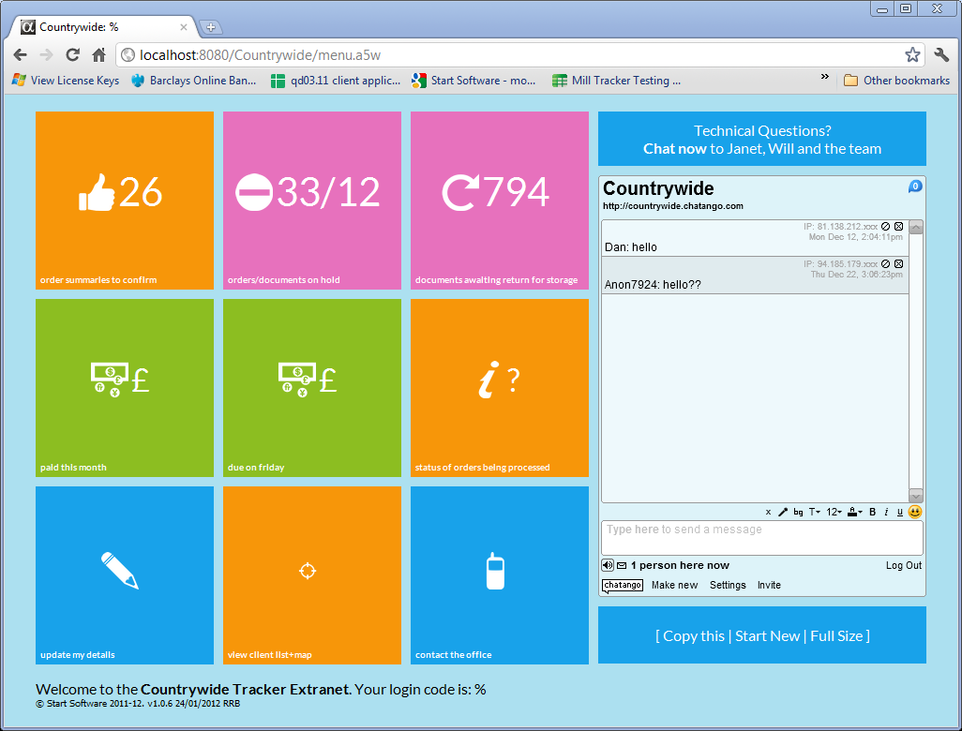
Task: Click the Log Out link in chat
Action: [903, 564]
